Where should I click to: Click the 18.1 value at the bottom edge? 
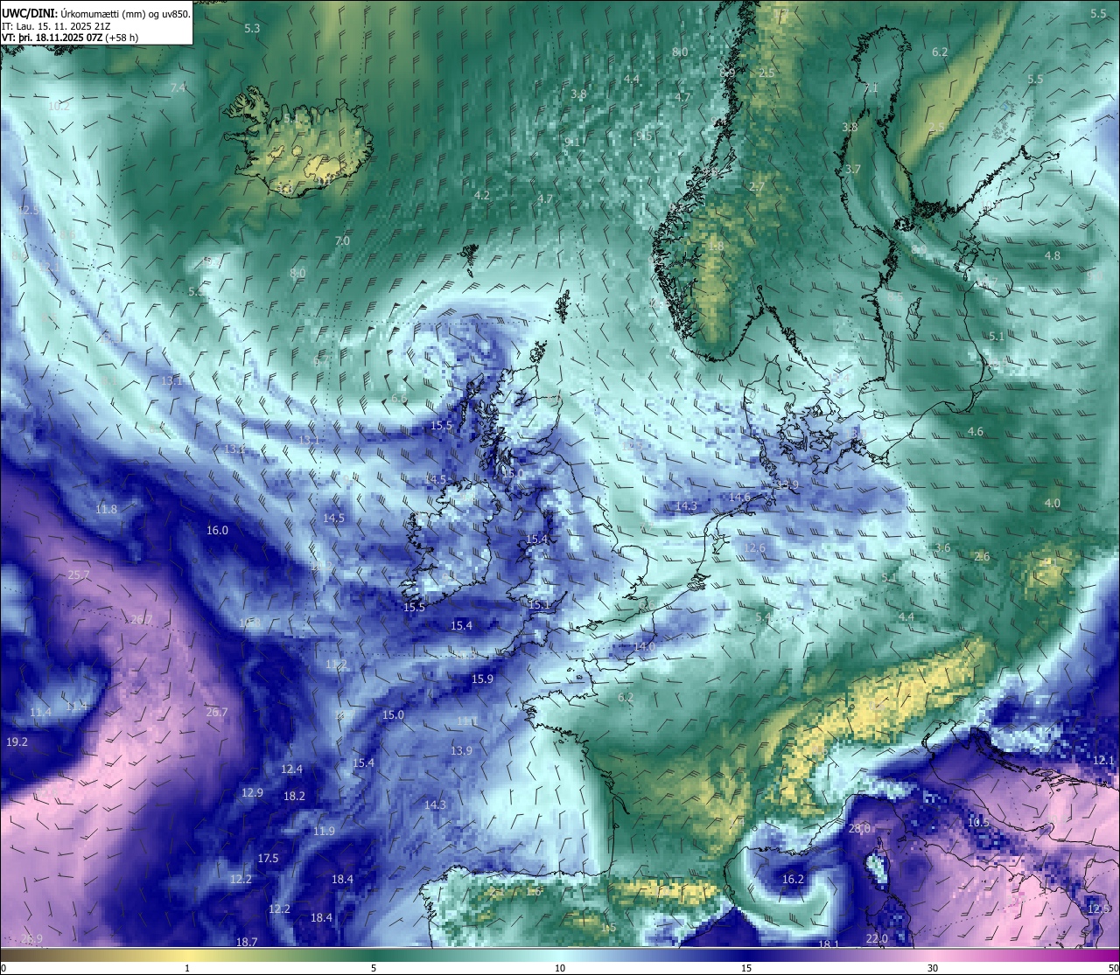click(828, 944)
